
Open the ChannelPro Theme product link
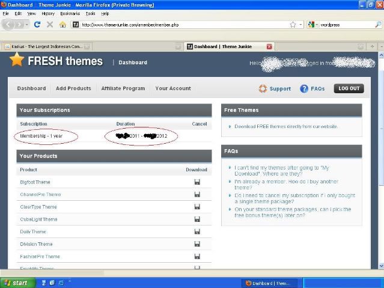(40, 194)
